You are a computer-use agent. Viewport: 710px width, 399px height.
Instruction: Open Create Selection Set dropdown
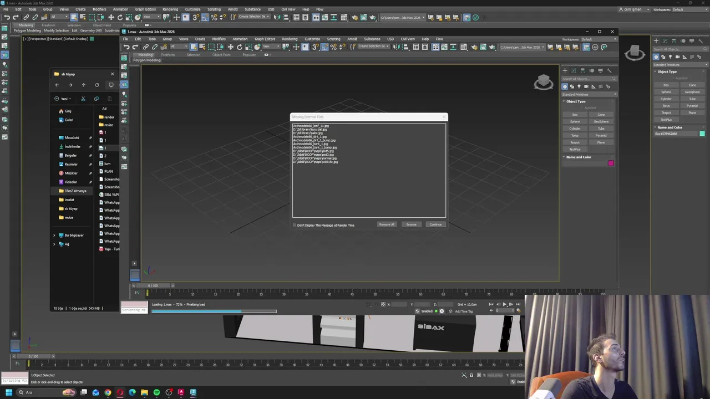tap(373, 47)
